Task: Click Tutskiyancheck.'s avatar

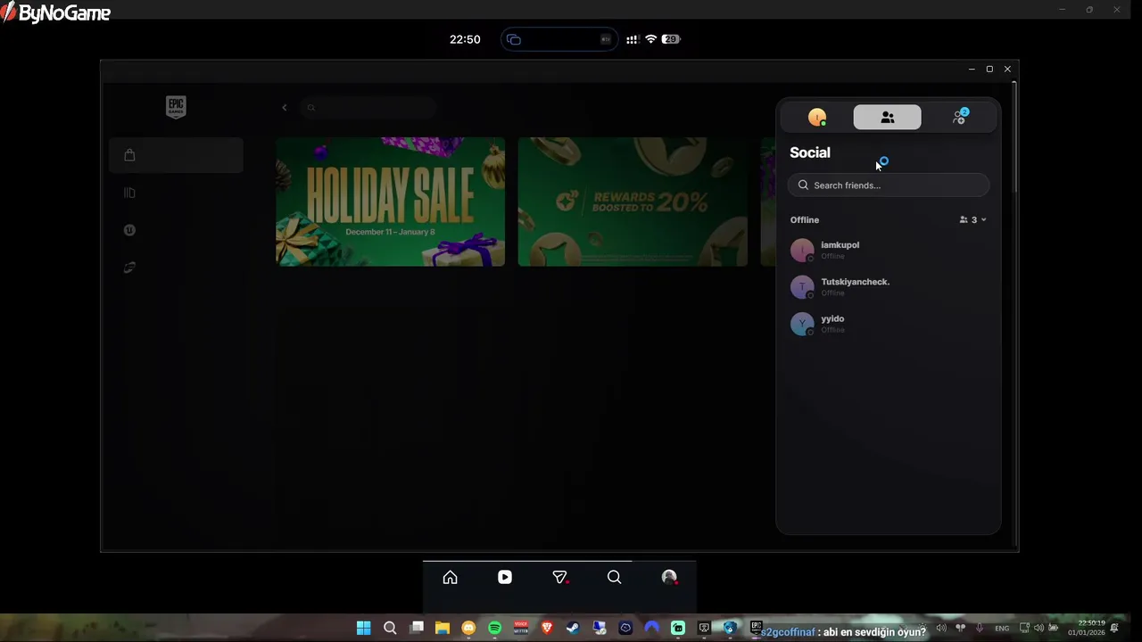Action: point(802,287)
